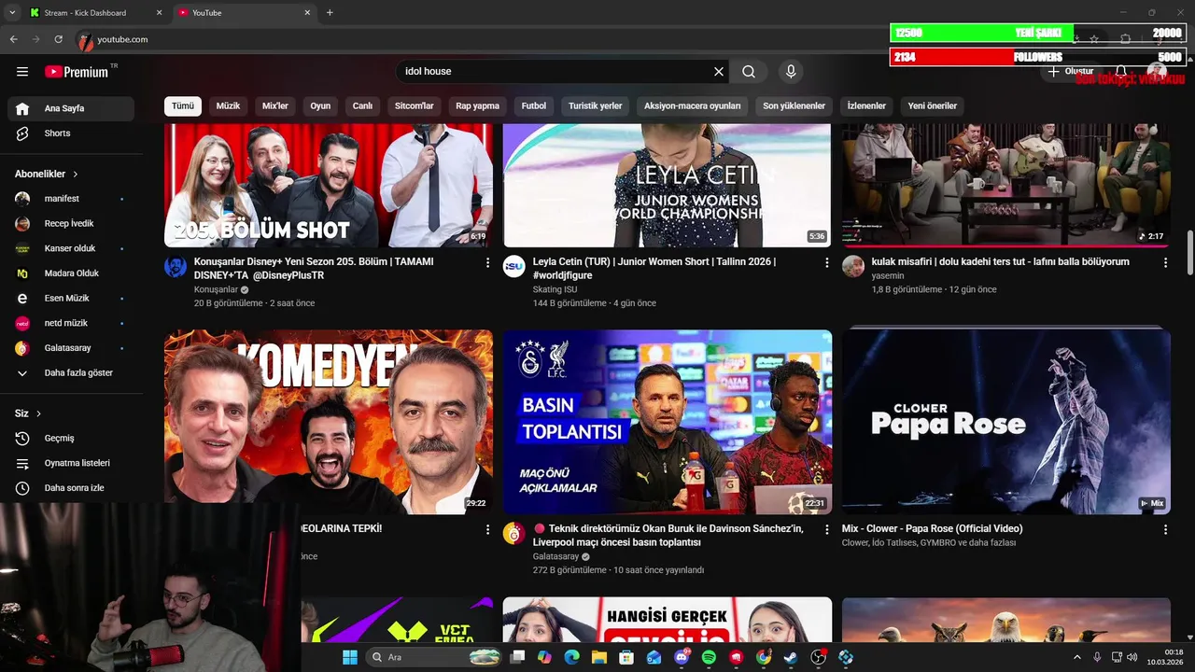Select Aksiyon-macera oyunları filter chip
1195x672 pixels.
pos(692,105)
